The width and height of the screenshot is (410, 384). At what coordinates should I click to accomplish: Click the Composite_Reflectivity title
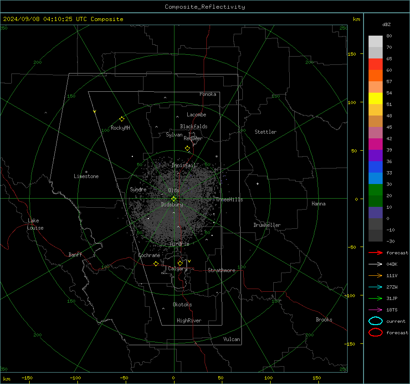click(205, 7)
